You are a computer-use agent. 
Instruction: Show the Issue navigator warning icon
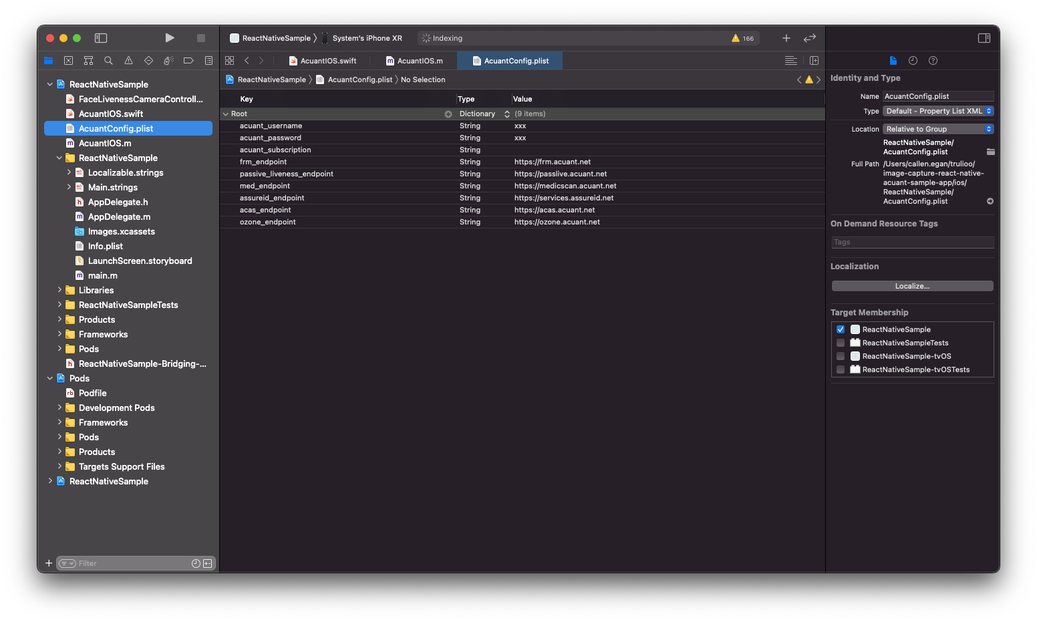pos(128,61)
